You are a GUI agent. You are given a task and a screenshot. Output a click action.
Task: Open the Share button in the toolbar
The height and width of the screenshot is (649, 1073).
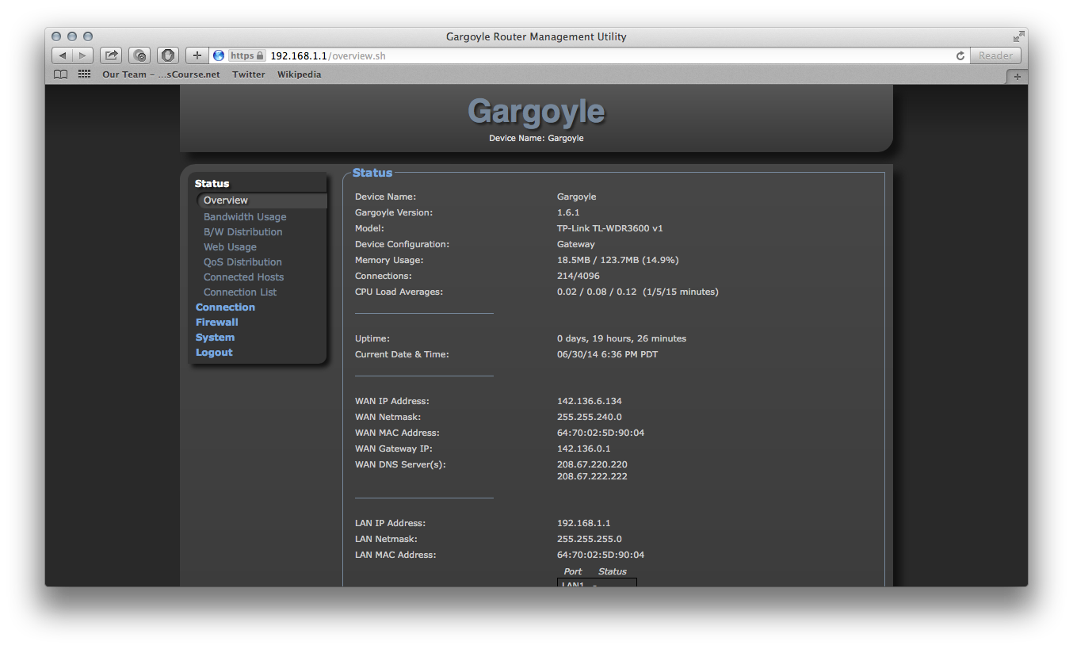point(111,55)
